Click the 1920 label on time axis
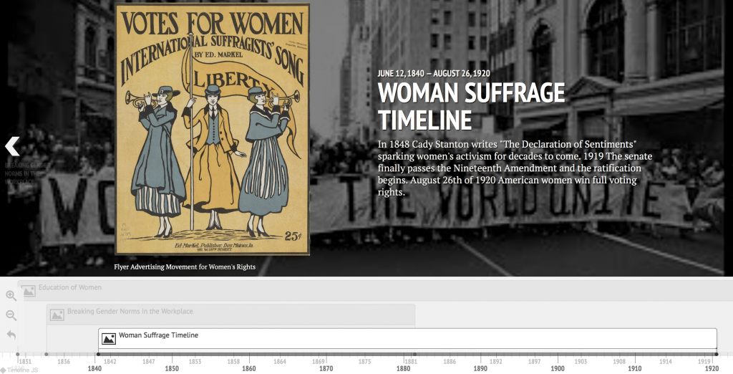Viewport: 733px width, 374px height. coord(712,368)
